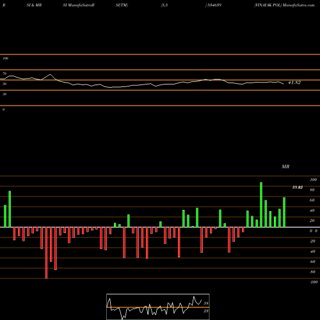Screen dimensions: 320x320
Task: Click the last green bar of MR histogram
Action: pos(284,212)
